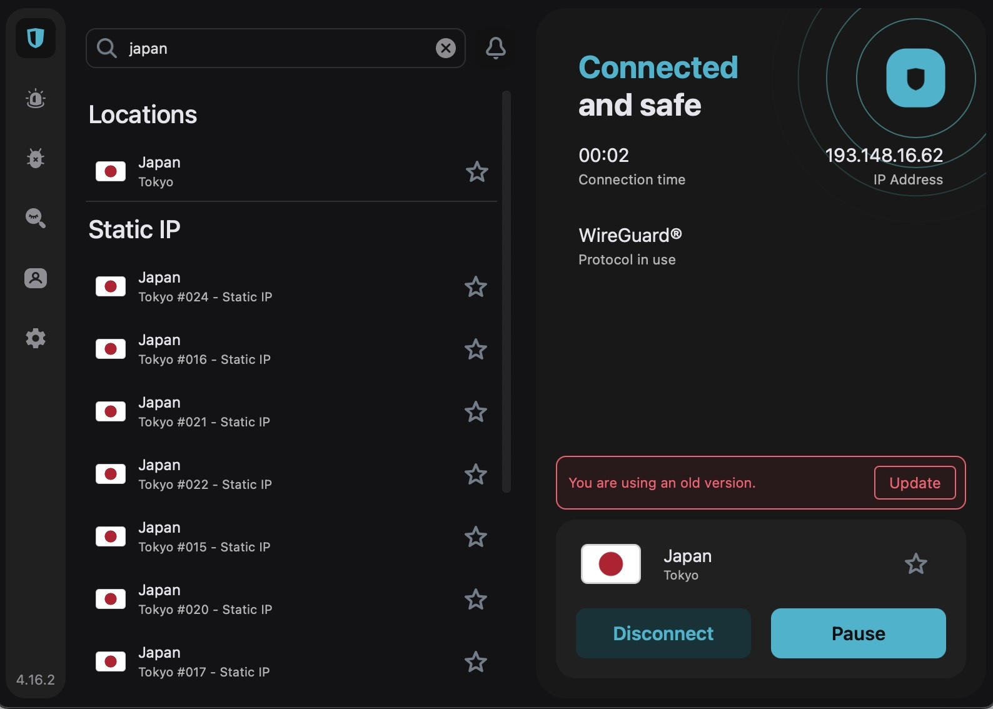Open notifications bell icon

tap(496, 48)
